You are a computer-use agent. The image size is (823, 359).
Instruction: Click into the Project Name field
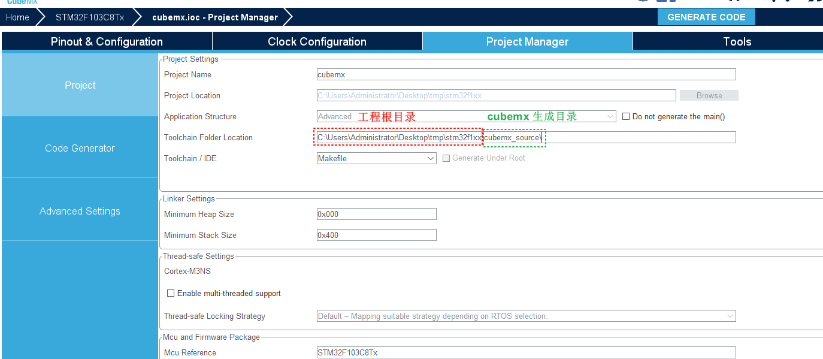pyautogui.click(x=526, y=74)
